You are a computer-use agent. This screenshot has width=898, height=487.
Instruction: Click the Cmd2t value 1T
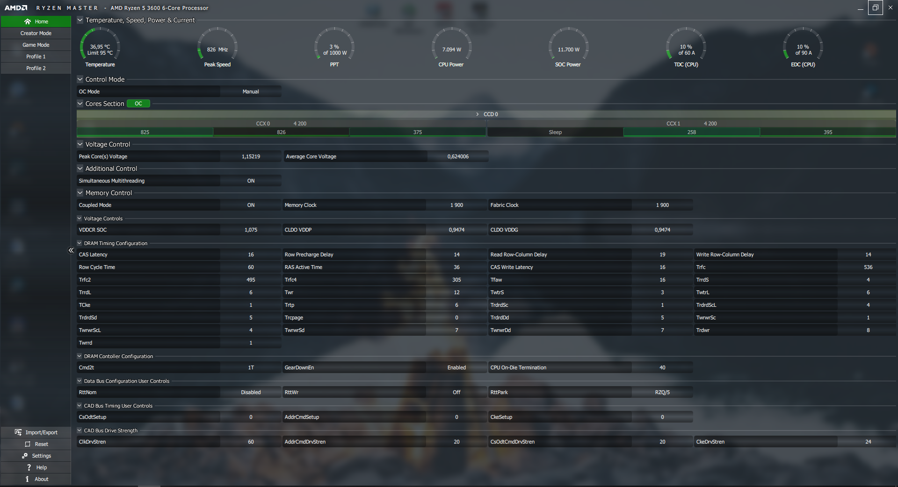[x=251, y=367]
